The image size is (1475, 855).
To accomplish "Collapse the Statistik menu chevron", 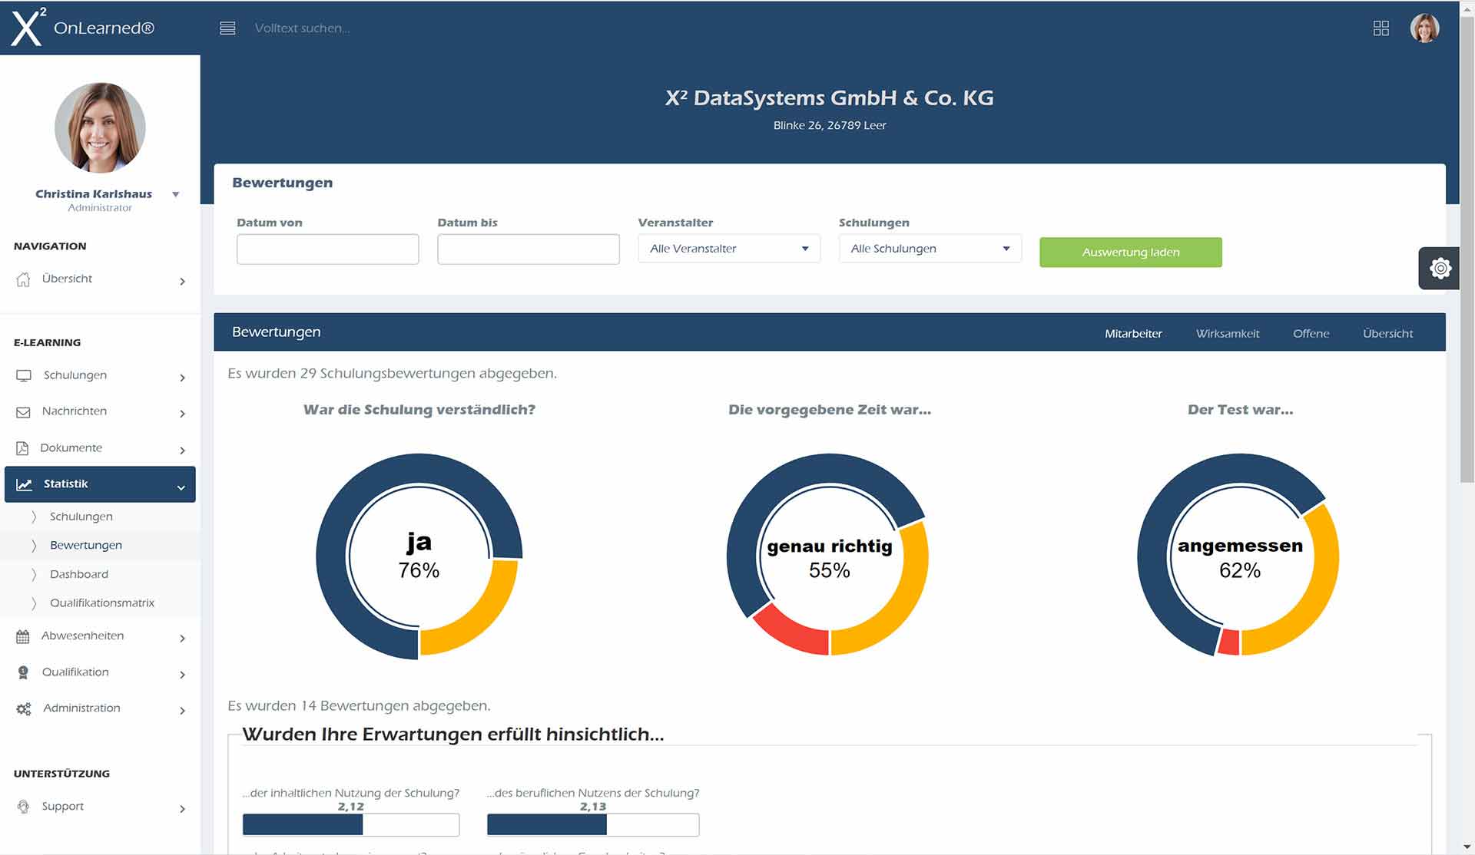I will pos(181,487).
